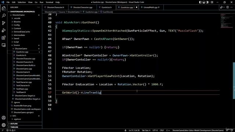Collapse the Source folder
The width and height of the screenshot is (235, 132).
tap(17, 45)
